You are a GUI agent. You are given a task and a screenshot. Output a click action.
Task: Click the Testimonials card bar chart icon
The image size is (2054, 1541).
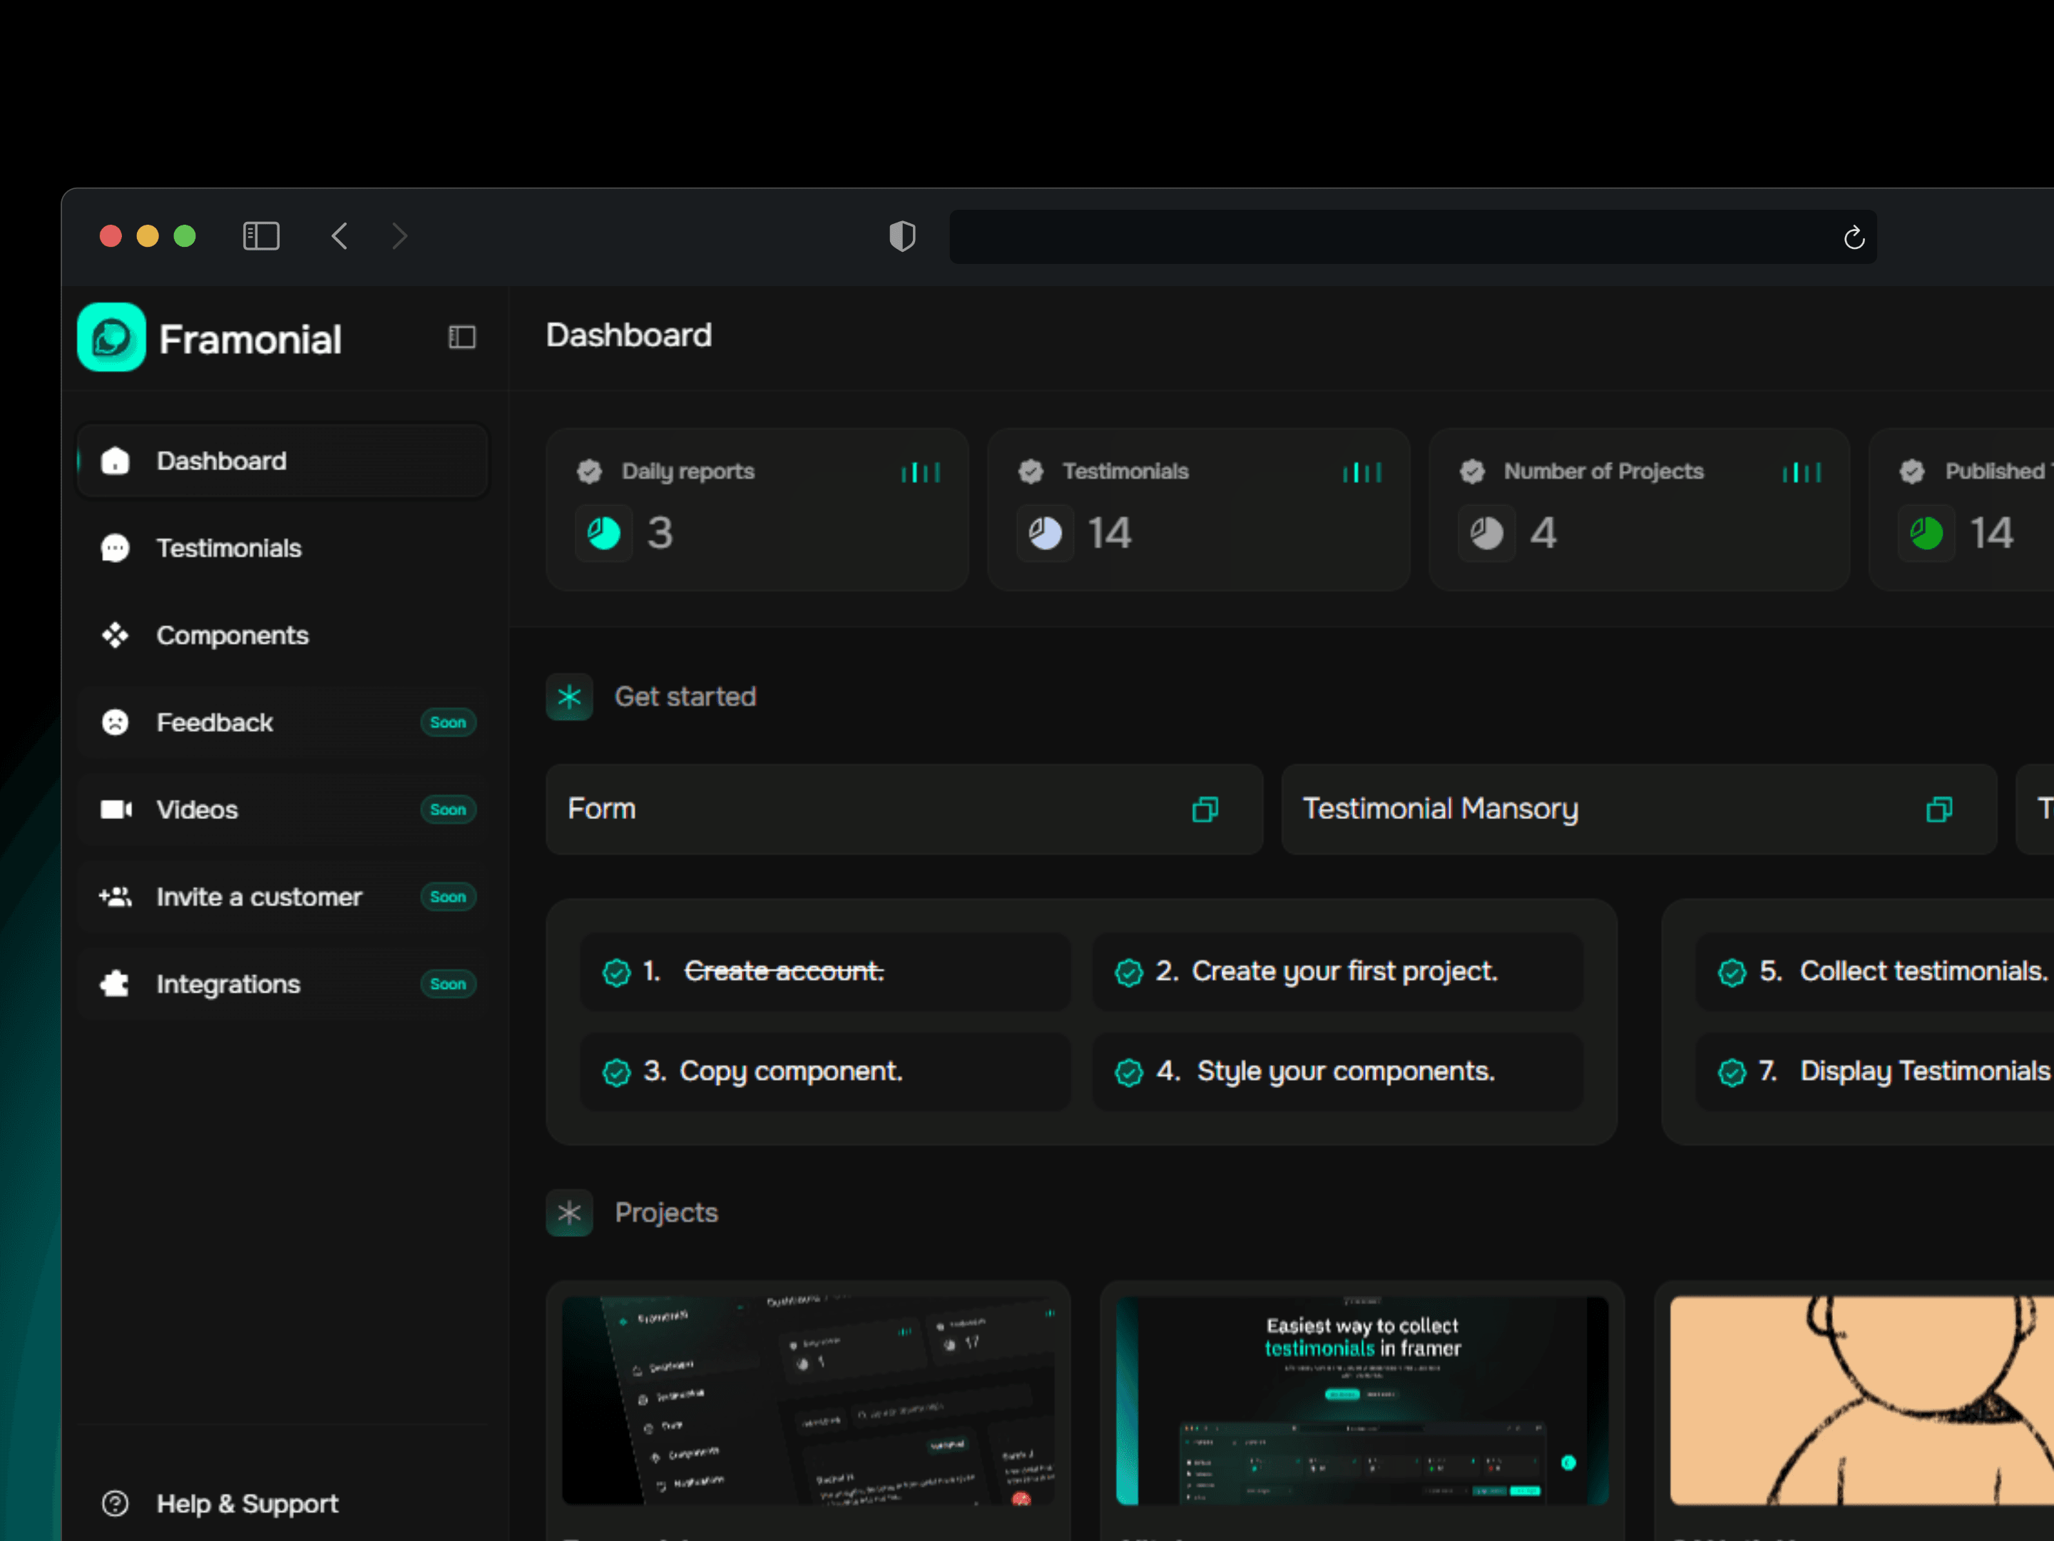click(1361, 472)
